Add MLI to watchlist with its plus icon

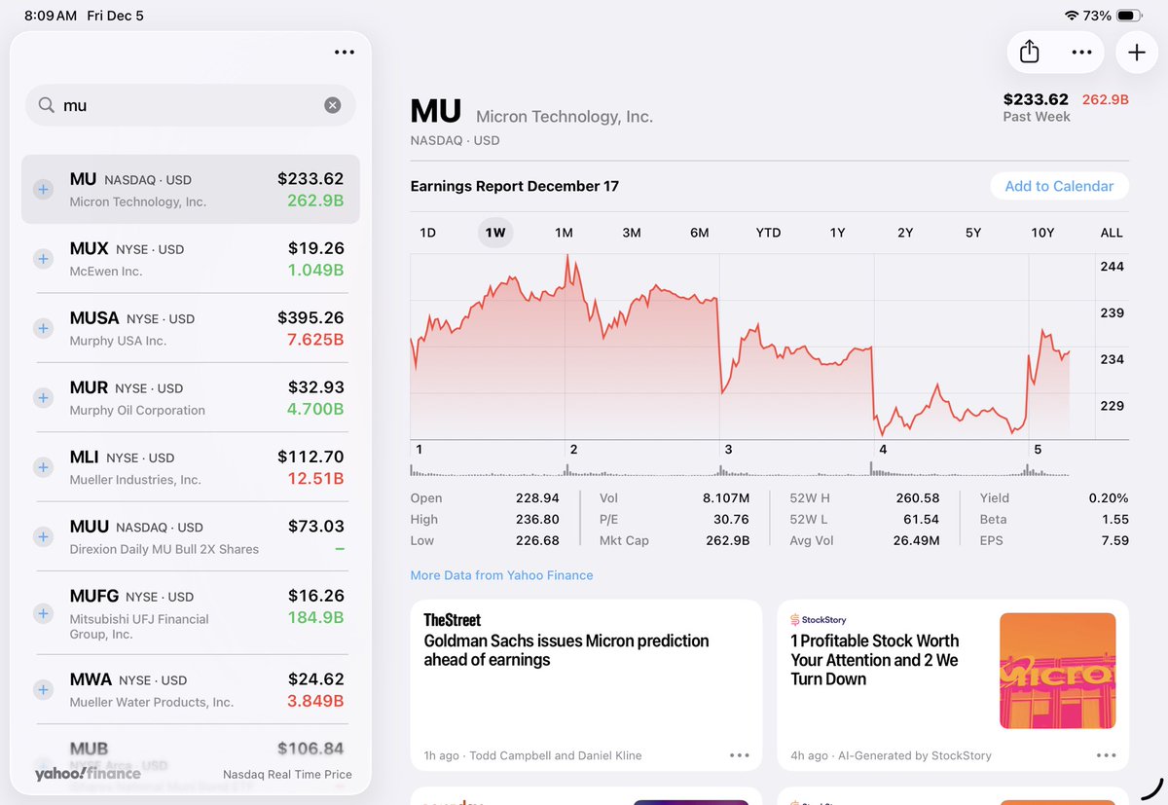tap(43, 467)
